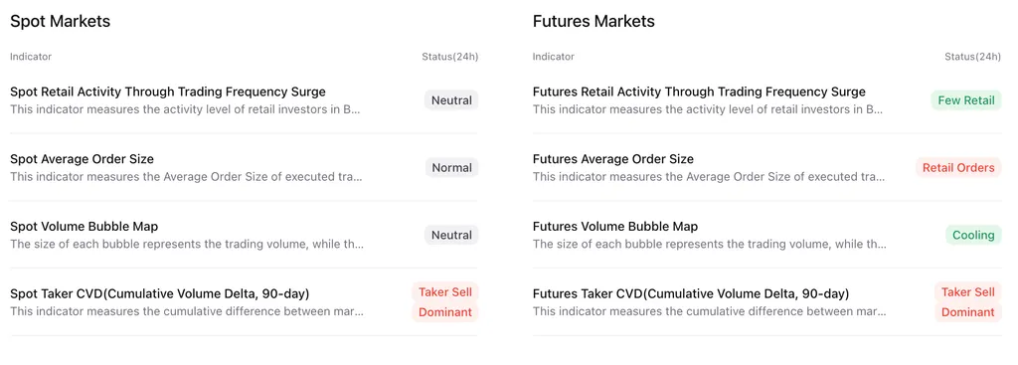Click Status(24h) header in Futures Markets

(972, 57)
